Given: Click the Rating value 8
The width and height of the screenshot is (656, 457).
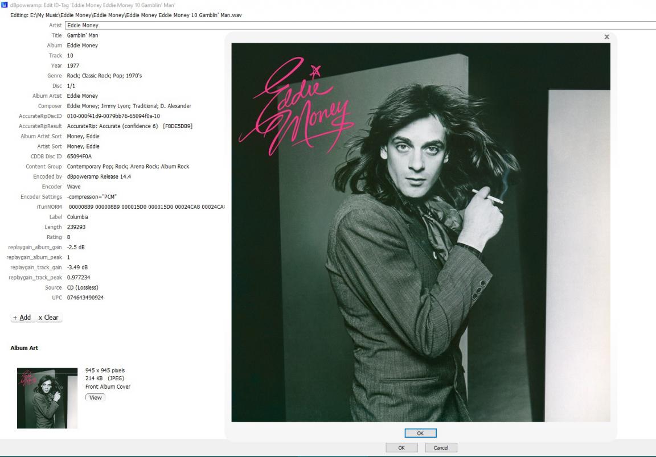Looking at the screenshot, I should [x=68, y=237].
